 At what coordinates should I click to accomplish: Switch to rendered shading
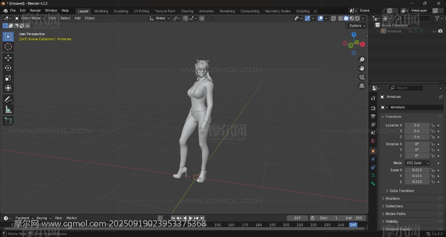pos(357,18)
